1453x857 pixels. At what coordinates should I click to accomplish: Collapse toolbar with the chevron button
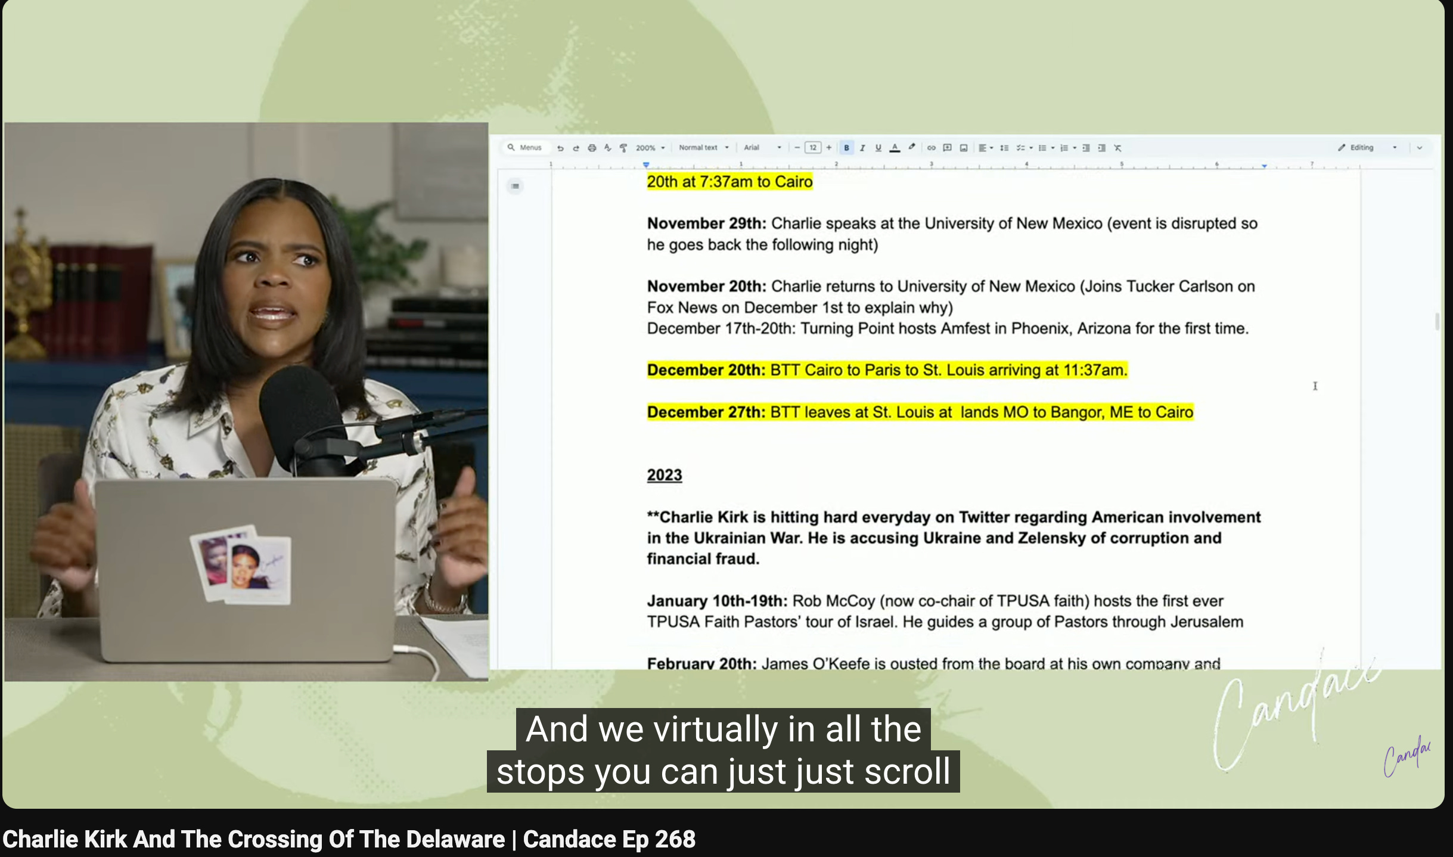(1420, 148)
